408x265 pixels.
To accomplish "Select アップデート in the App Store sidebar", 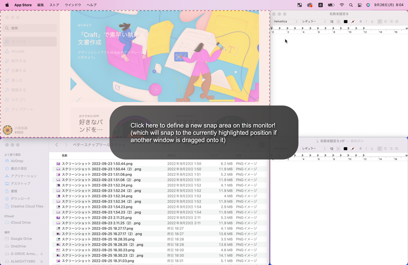I will tap(30, 110).
